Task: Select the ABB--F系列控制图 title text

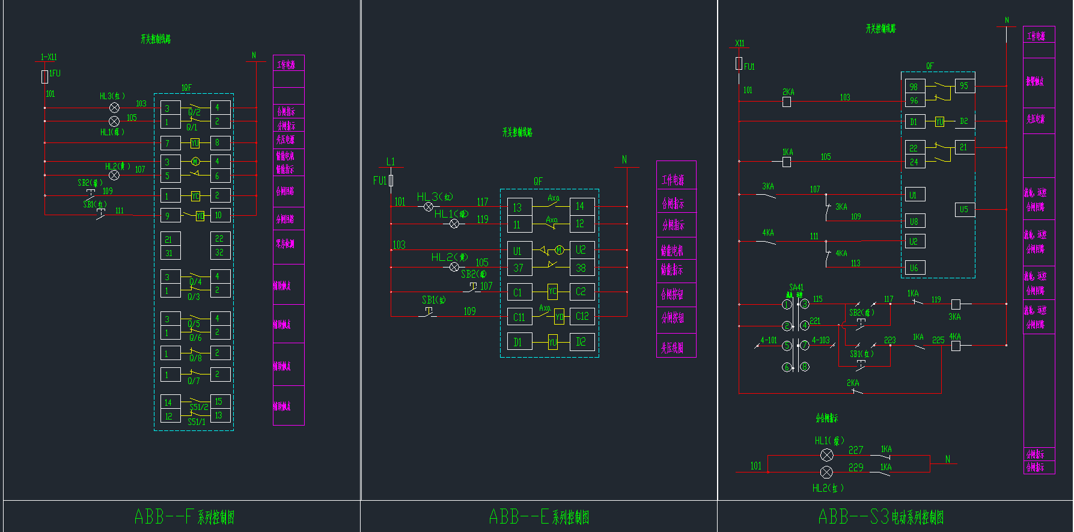Action: 184,517
